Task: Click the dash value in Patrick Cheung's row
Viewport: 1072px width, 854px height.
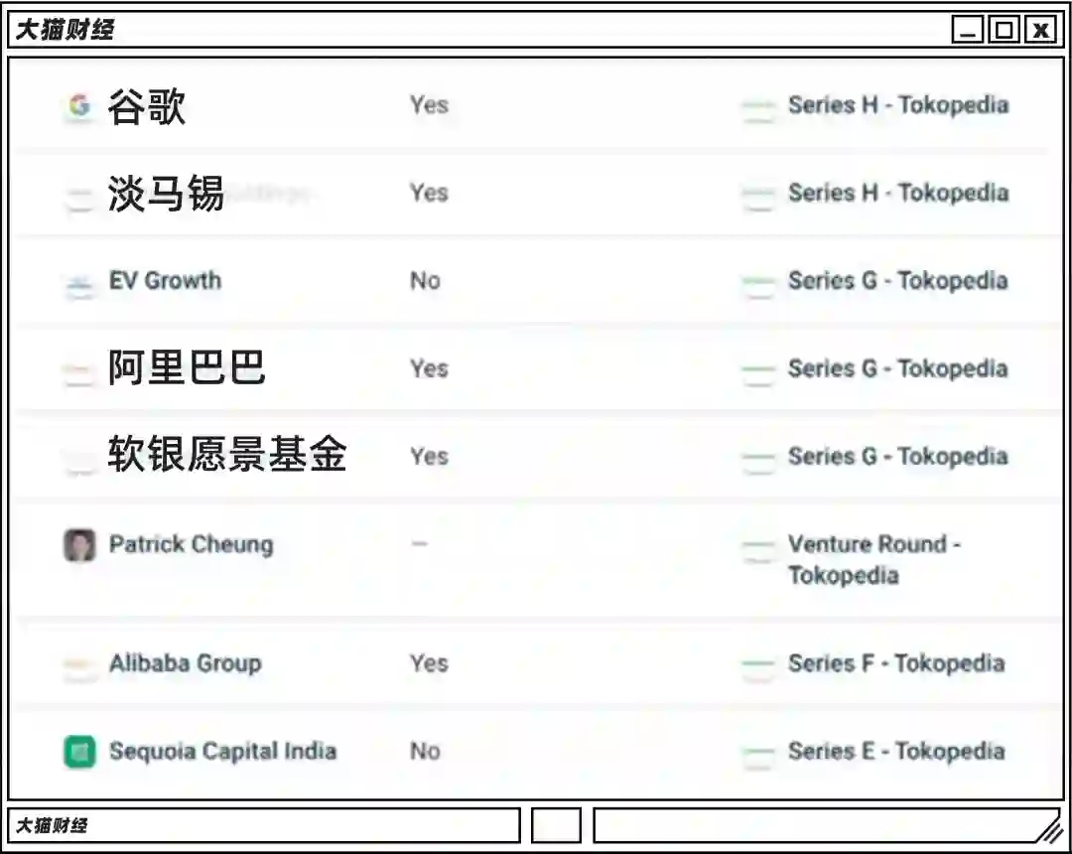Action: (x=419, y=543)
